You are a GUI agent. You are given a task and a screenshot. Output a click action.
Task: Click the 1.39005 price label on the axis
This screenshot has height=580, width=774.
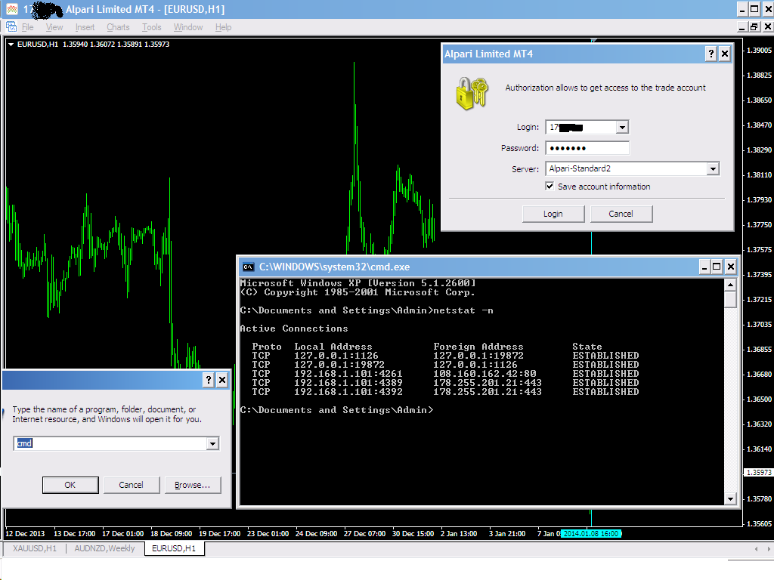pos(759,51)
